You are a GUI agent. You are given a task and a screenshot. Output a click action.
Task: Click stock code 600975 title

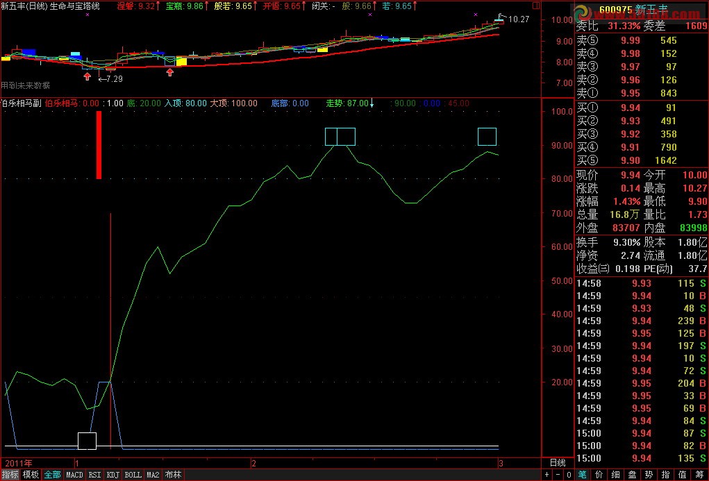[615, 9]
